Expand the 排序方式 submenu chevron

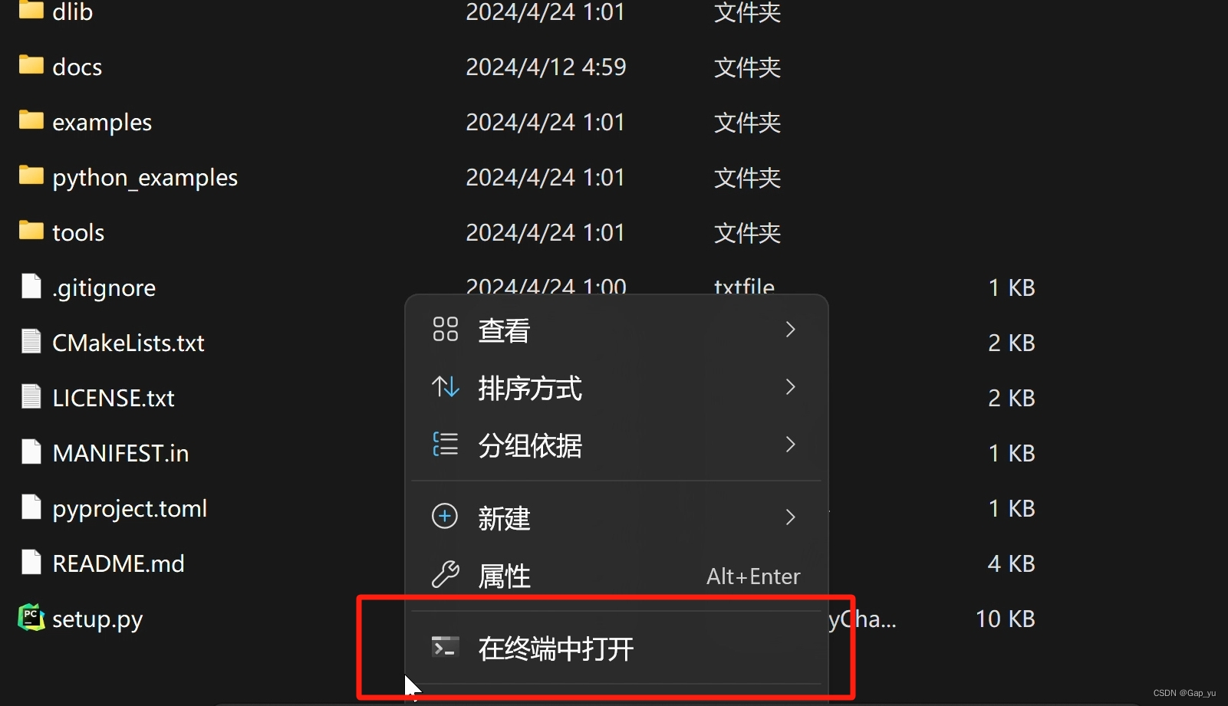tap(791, 387)
